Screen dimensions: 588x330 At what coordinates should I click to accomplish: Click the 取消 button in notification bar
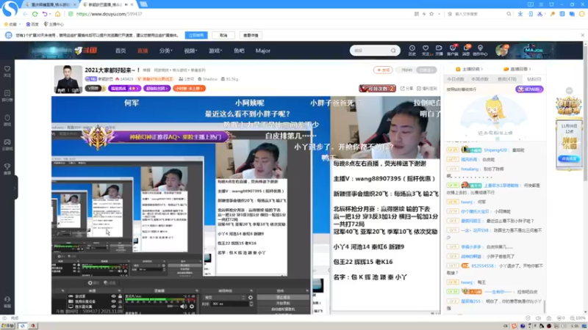[x=223, y=35]
